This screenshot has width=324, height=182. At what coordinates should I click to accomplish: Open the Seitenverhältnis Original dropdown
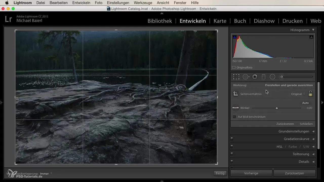tap(298, 94)
